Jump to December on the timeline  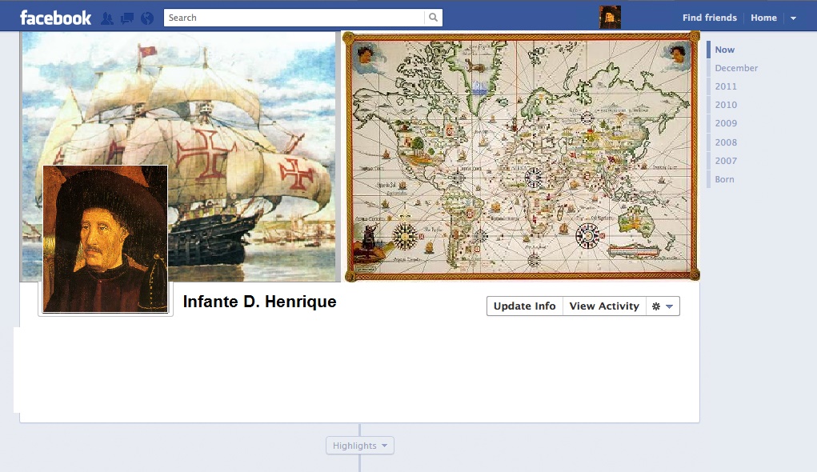pyautogui.click(x=736, y=68)
